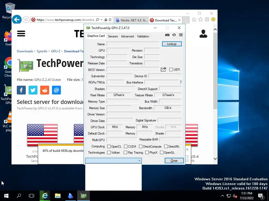Click the page scrollbar down arrow
This screenshot has height=201, width=269.
215,159
